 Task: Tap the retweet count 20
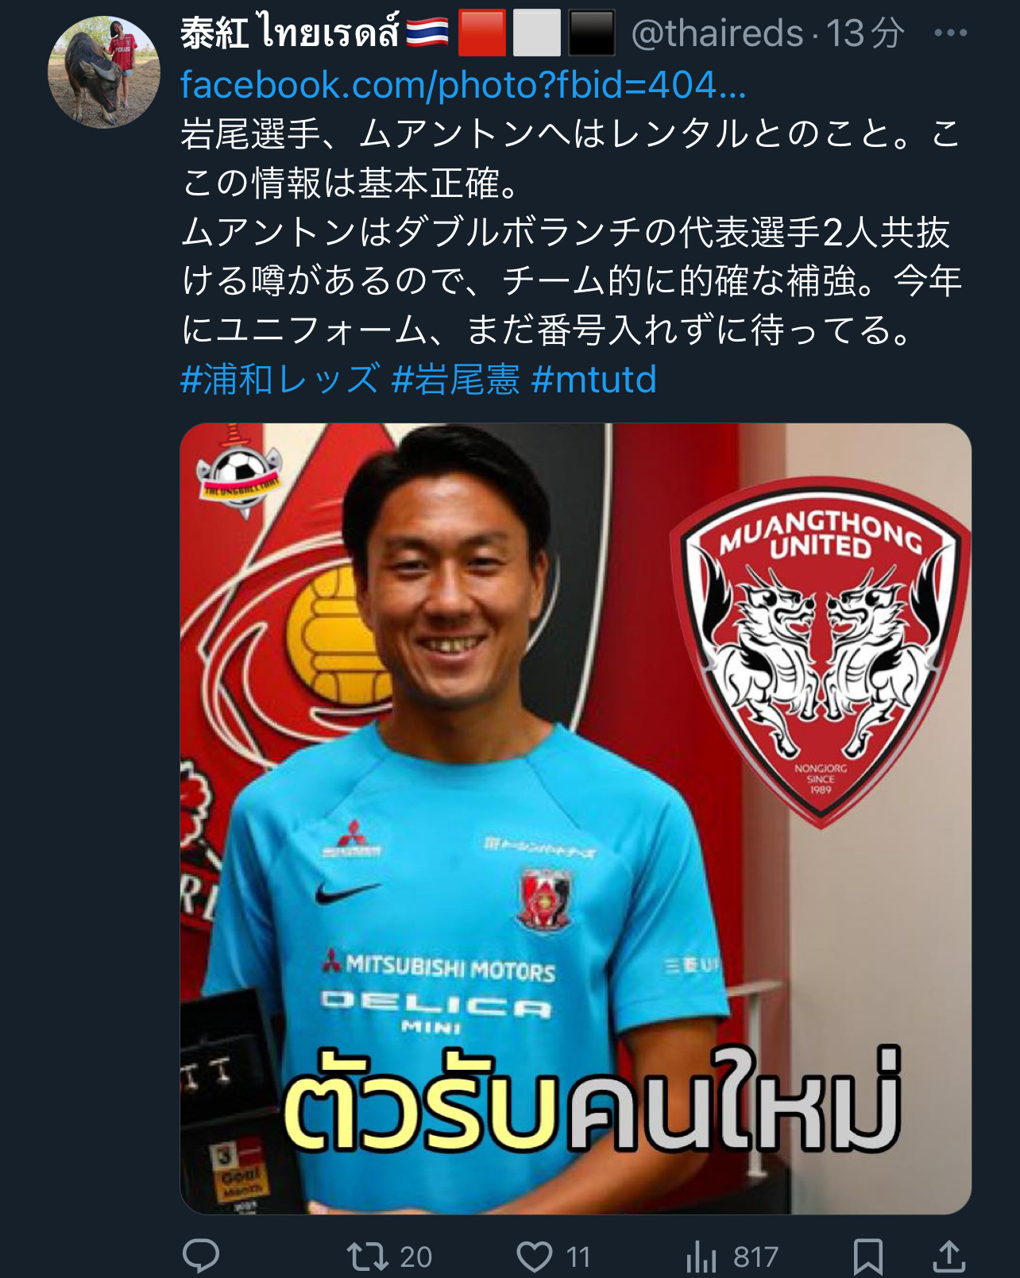point(415,1257)
